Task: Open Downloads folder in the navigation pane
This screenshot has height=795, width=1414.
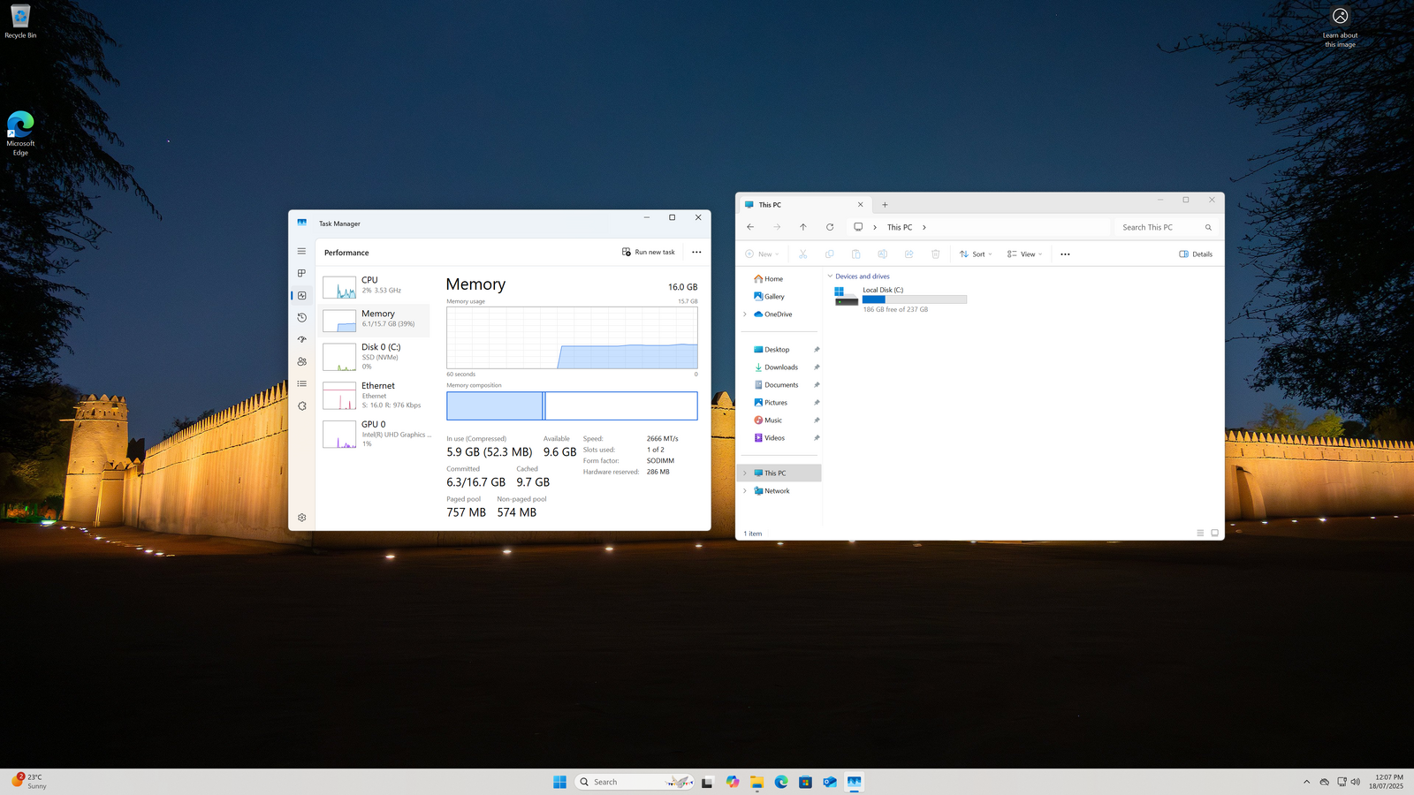Action: (x=780, y=367)
